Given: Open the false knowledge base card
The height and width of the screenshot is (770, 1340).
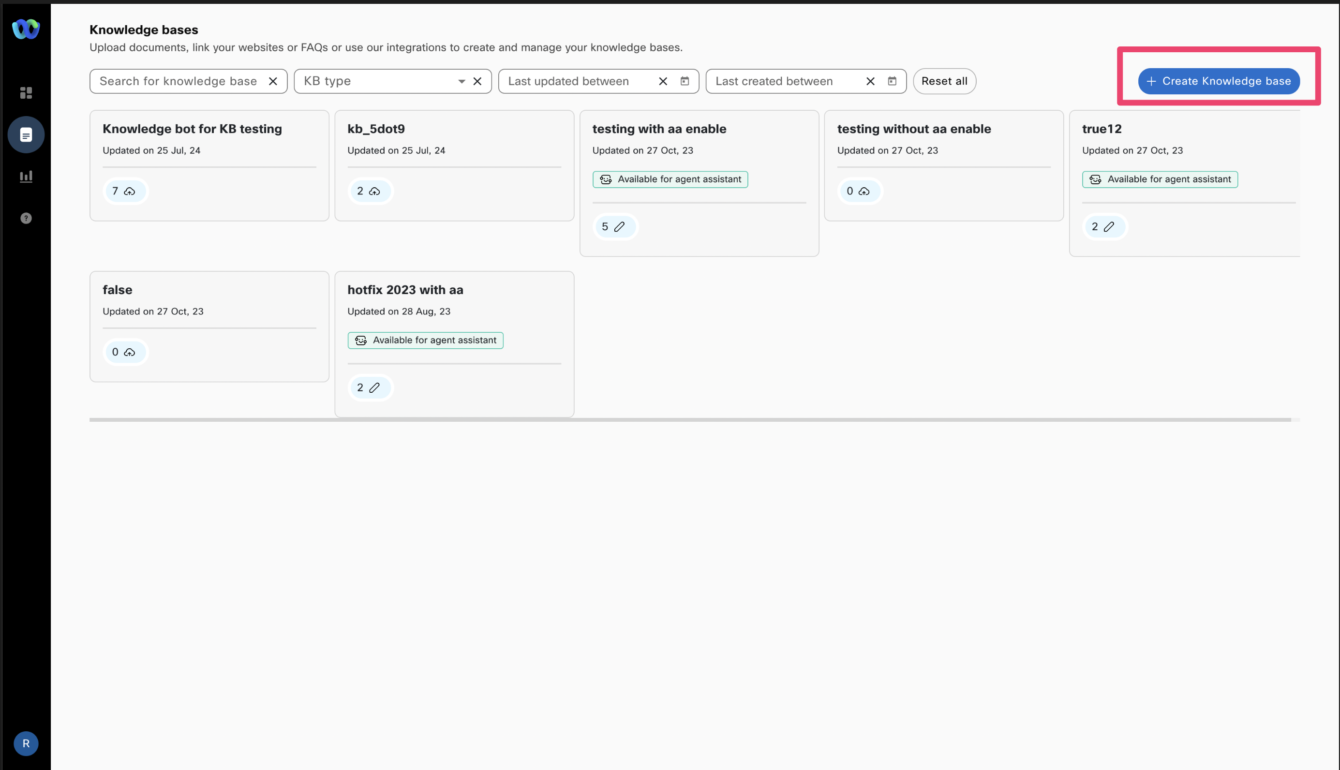Looking at the screenshot, I should pos(209,327).
